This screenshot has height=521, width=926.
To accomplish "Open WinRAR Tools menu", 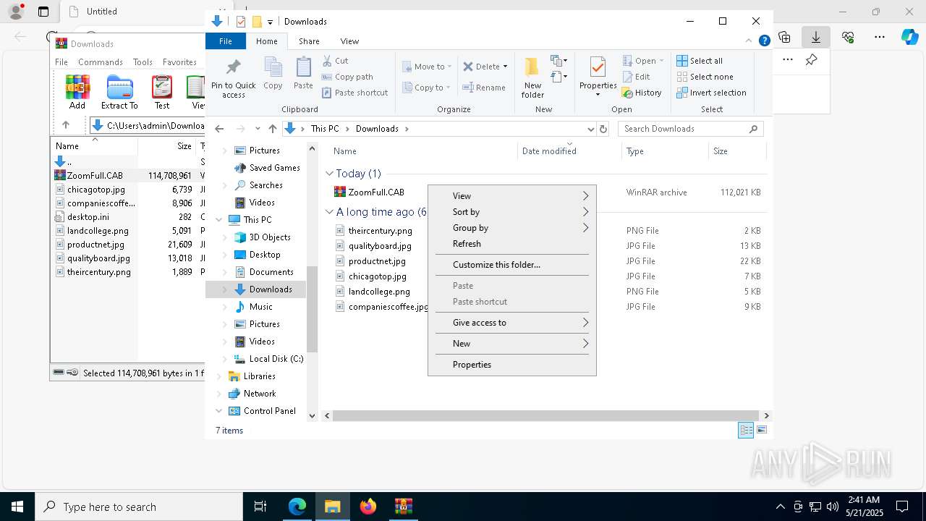I will 143,62.
